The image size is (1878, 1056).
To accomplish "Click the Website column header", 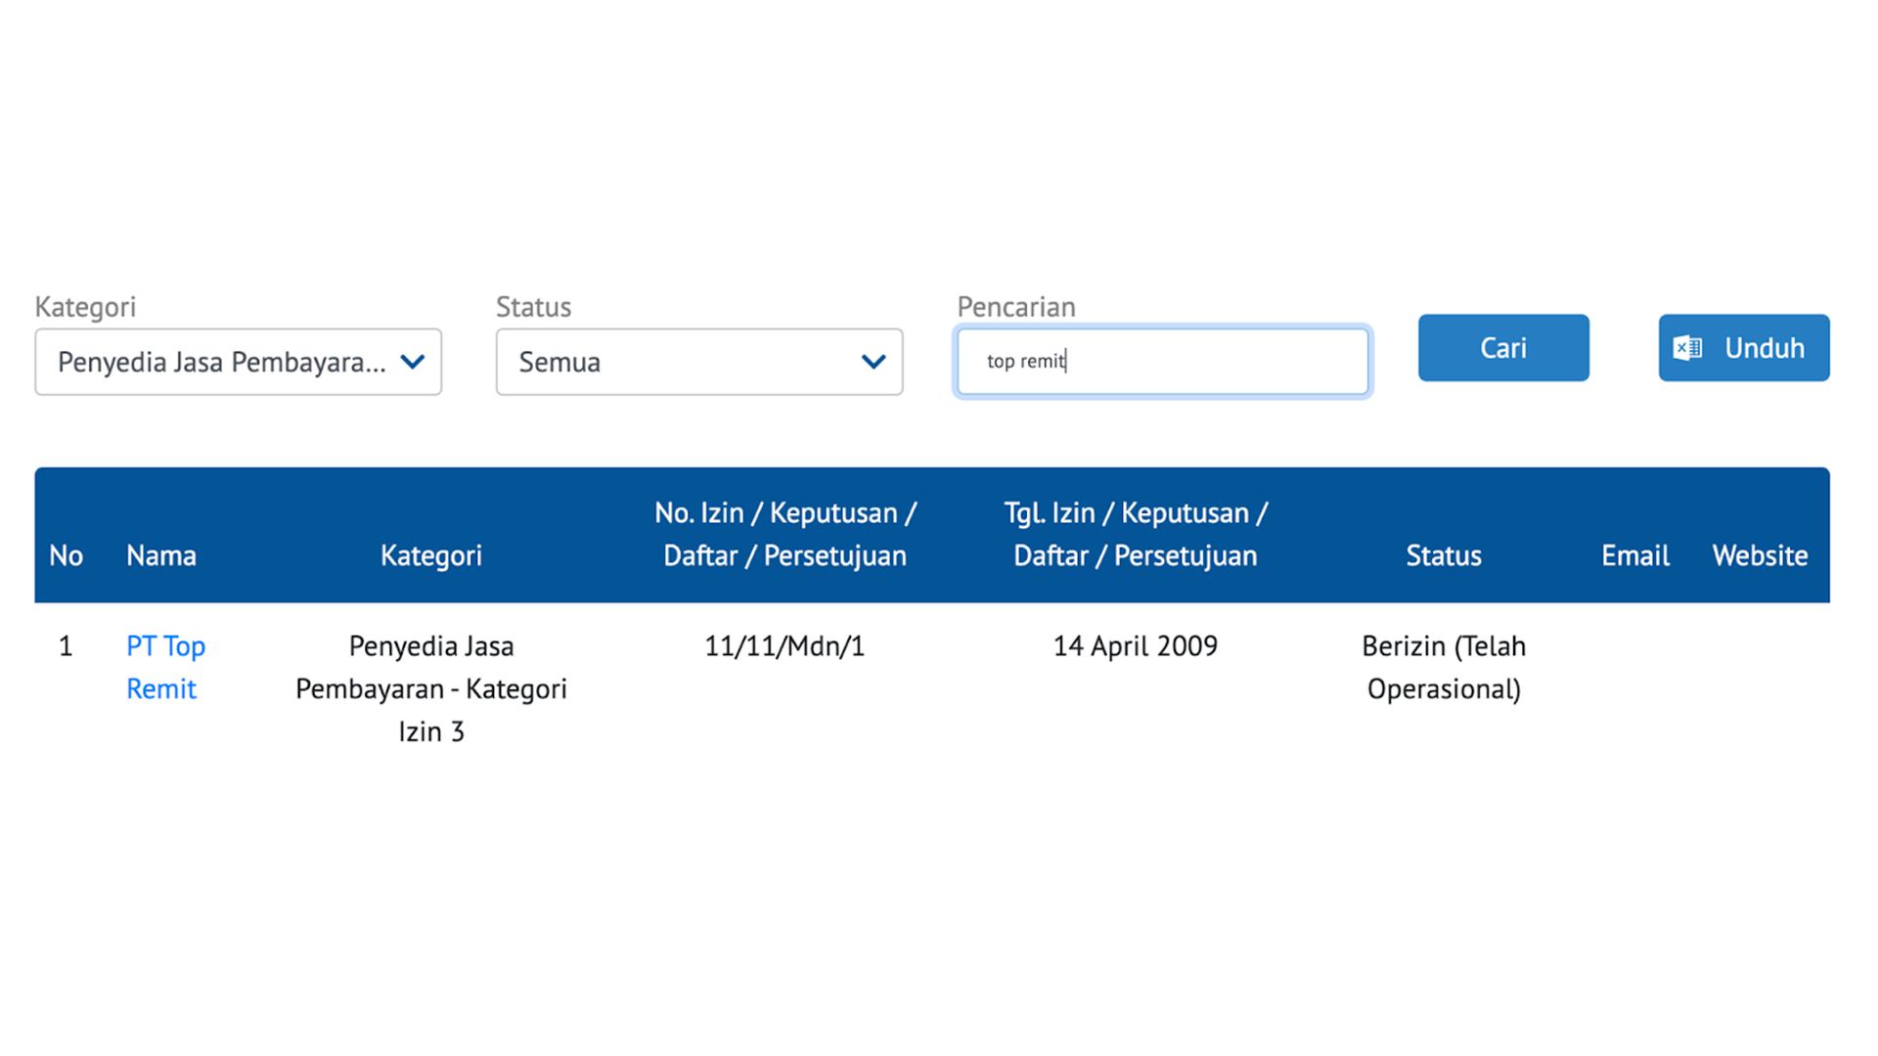I will click(x=1760, y=555).
